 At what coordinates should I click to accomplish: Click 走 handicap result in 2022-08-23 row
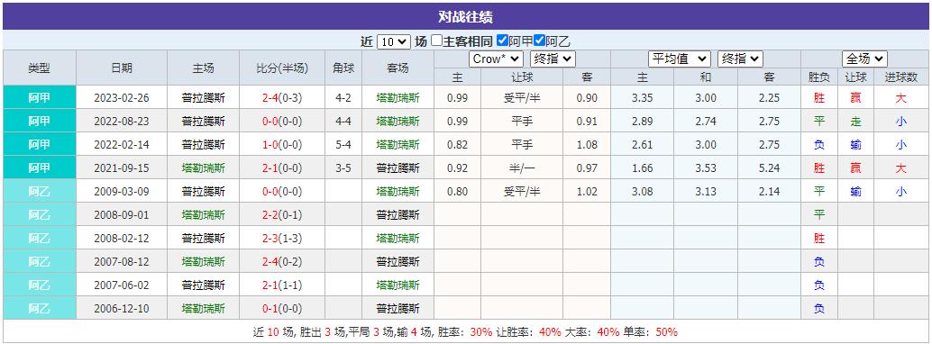click(856, 122)
